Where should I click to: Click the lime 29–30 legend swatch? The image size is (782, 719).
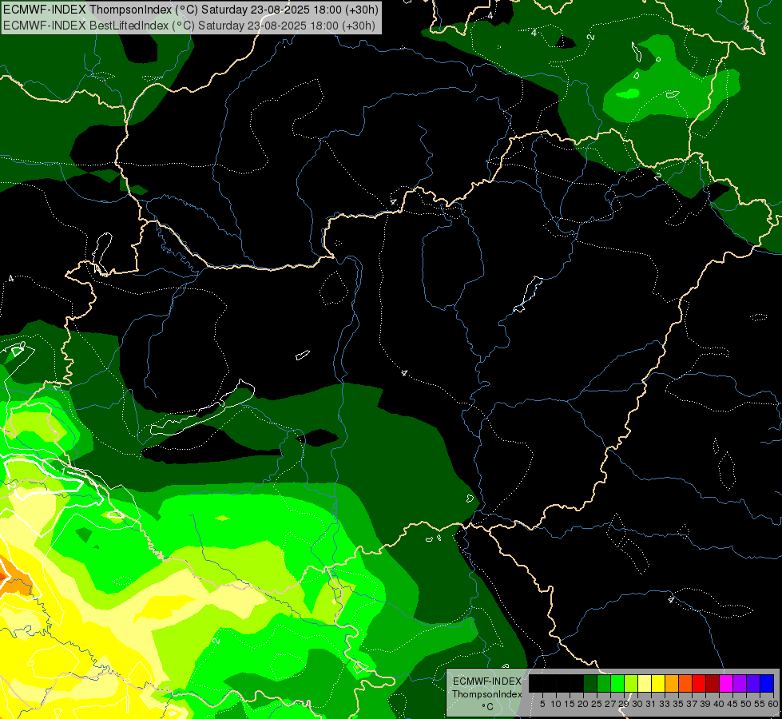(x=631, y=684)
